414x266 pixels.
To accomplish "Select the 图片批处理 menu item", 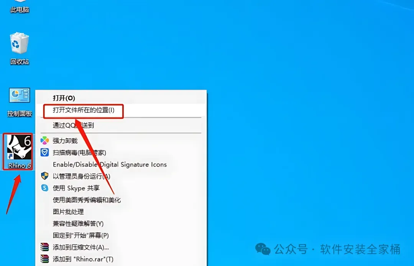I will coord(121,211).
